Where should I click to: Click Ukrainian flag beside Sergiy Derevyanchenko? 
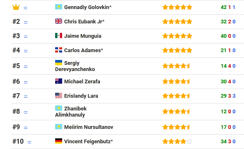[x=58, y=63]
